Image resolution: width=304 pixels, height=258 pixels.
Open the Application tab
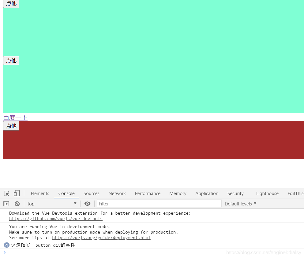tap(207, 193)
